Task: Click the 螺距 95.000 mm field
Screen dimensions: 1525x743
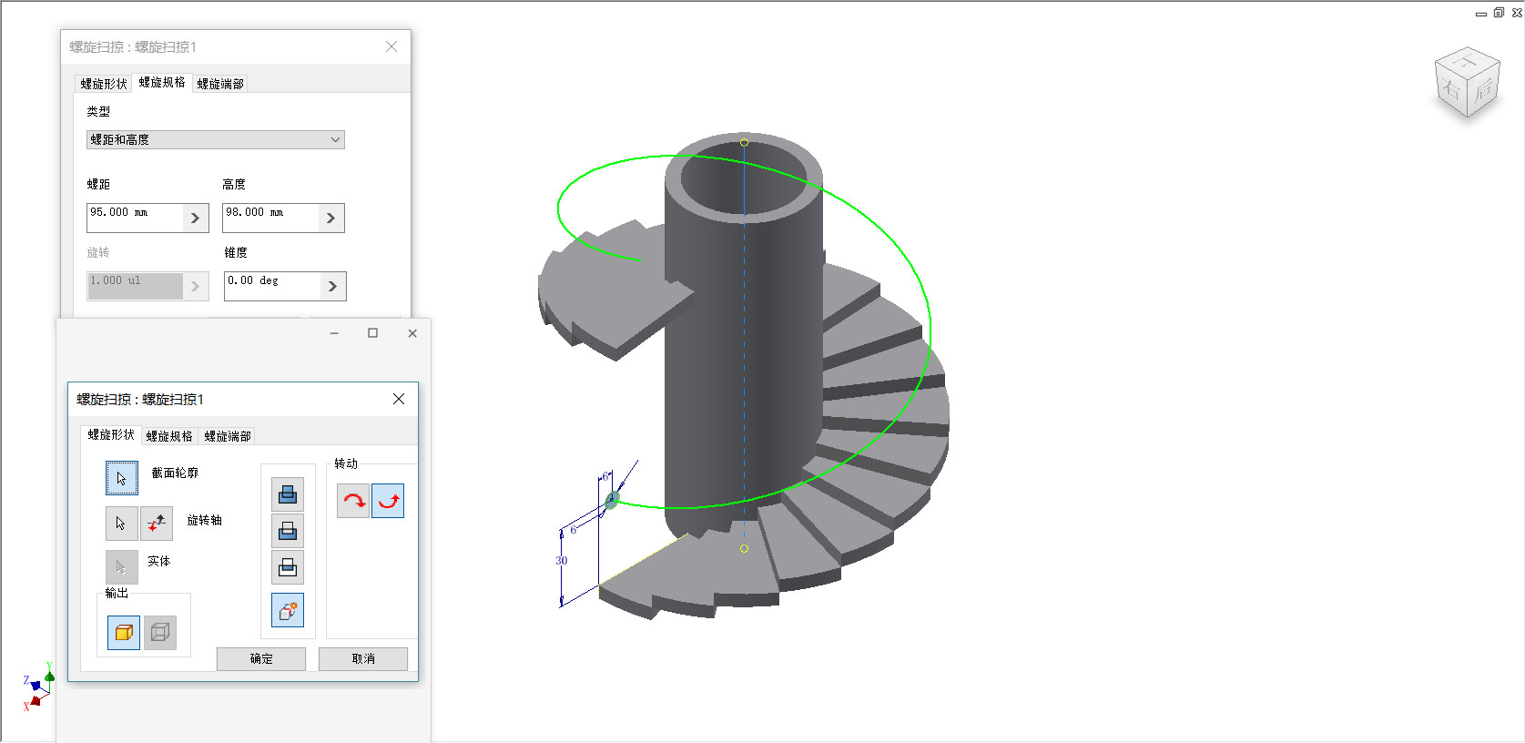Action: tap(135, 218)
